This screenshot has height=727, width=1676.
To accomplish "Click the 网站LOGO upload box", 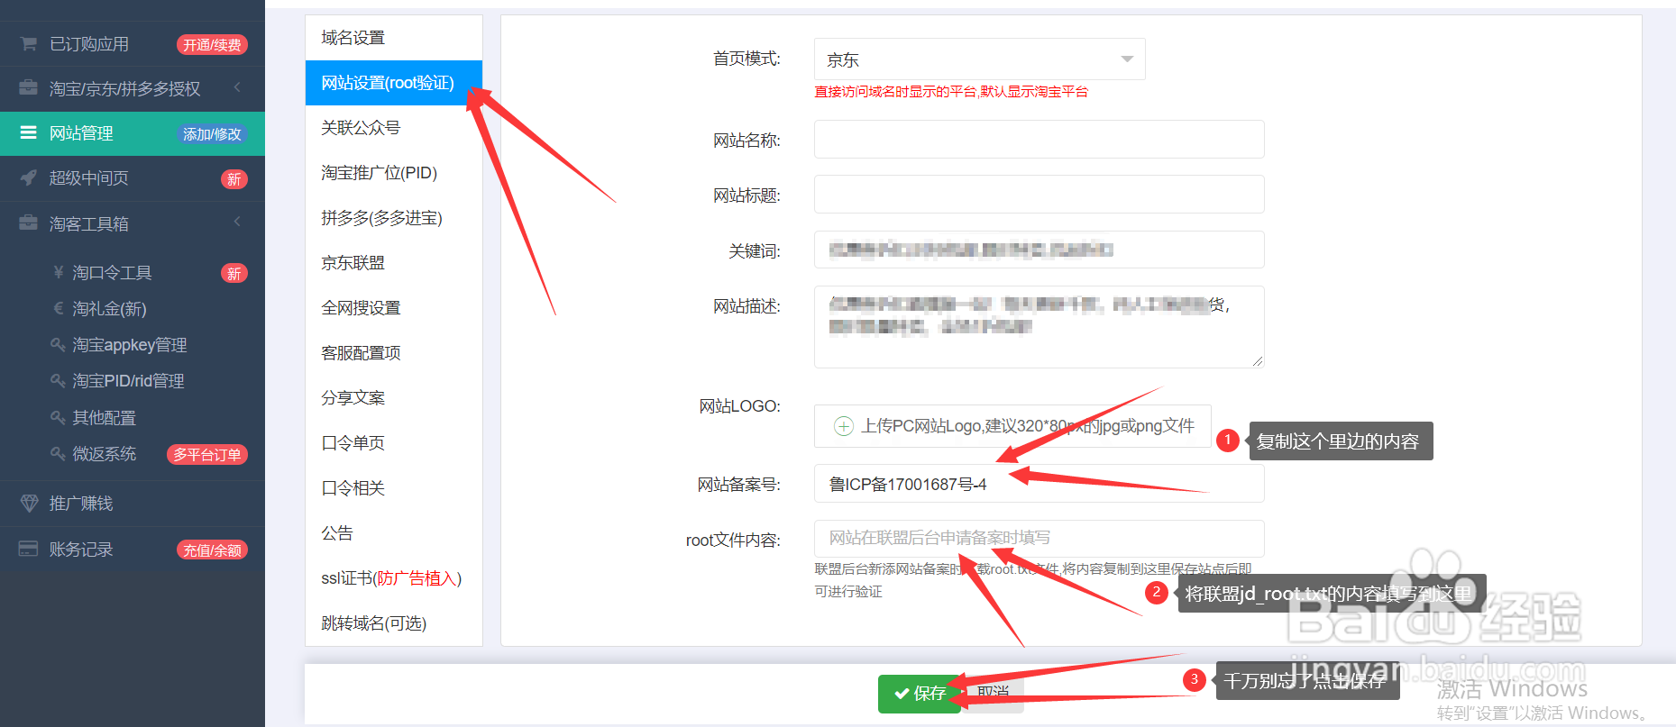I will (x=1012, y=426).
